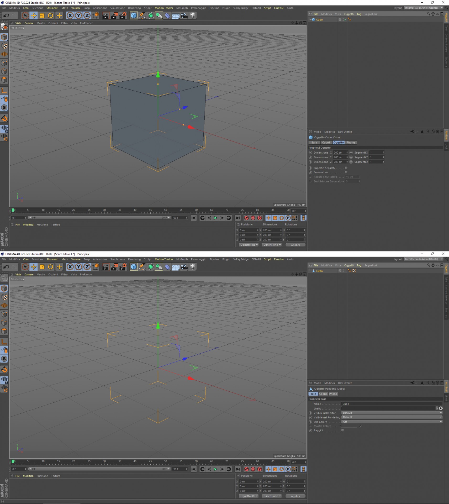
Task: Toggle X-axis lock icon in lower window toolbar
Action: click(70, 267)
